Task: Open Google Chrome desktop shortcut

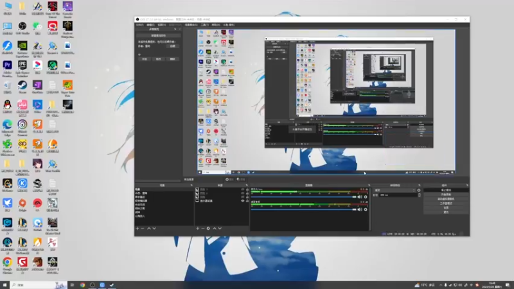Action: click(7, 265)
